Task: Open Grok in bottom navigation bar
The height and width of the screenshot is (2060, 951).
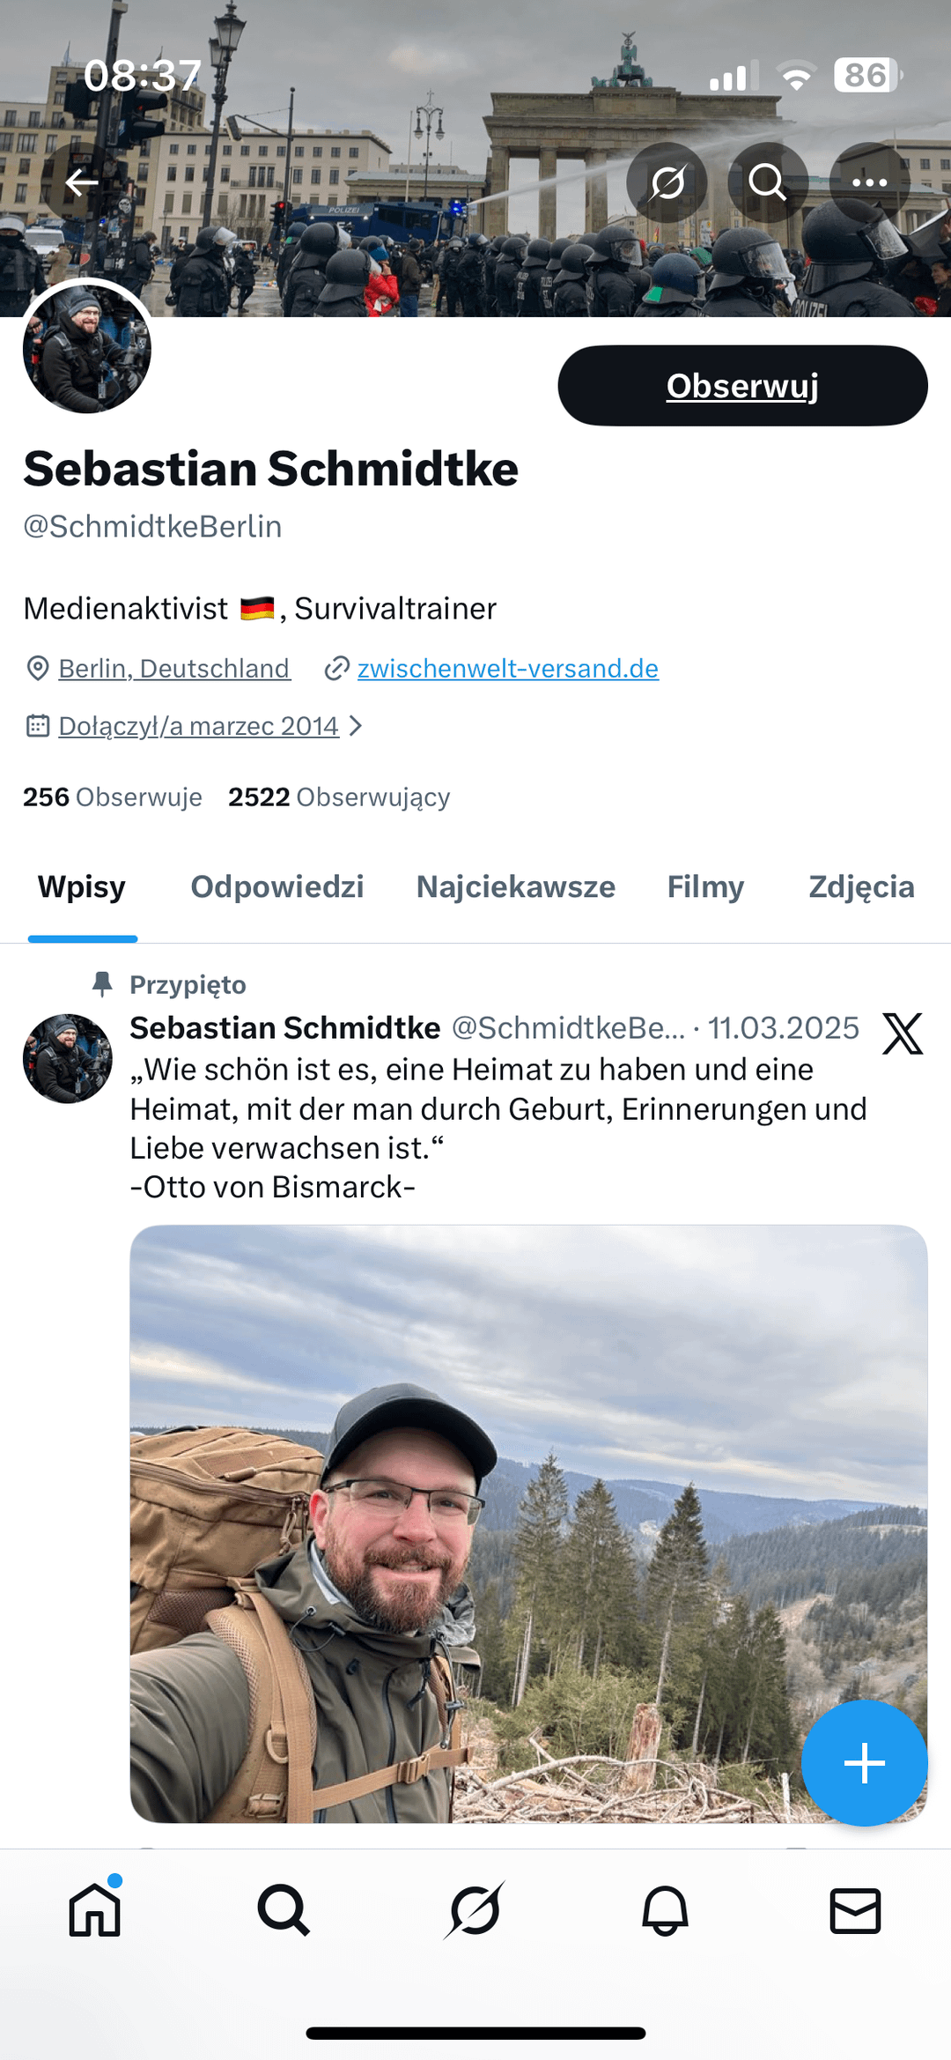Action: tap(475, 1910)
